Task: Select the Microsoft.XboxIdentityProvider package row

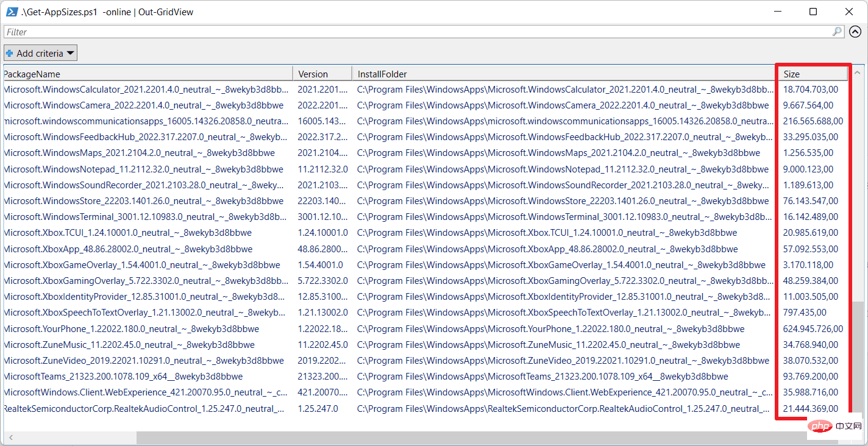Action: [x=427, y=296]
